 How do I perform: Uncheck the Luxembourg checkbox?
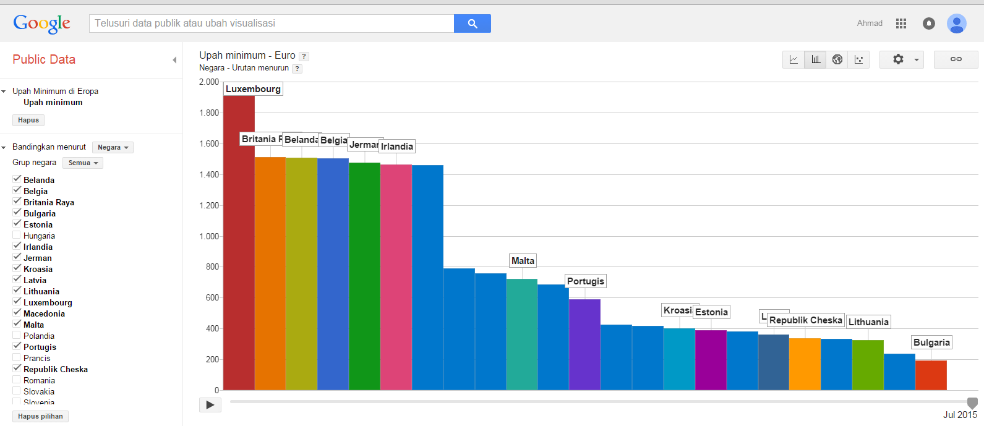pos(17,302)
